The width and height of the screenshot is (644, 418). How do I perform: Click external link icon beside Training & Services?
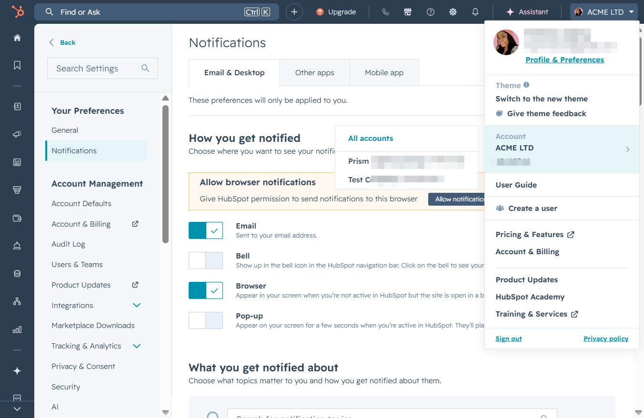point(574,314)
